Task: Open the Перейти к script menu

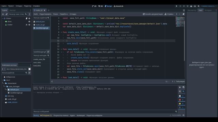Action: coord(64,14)
